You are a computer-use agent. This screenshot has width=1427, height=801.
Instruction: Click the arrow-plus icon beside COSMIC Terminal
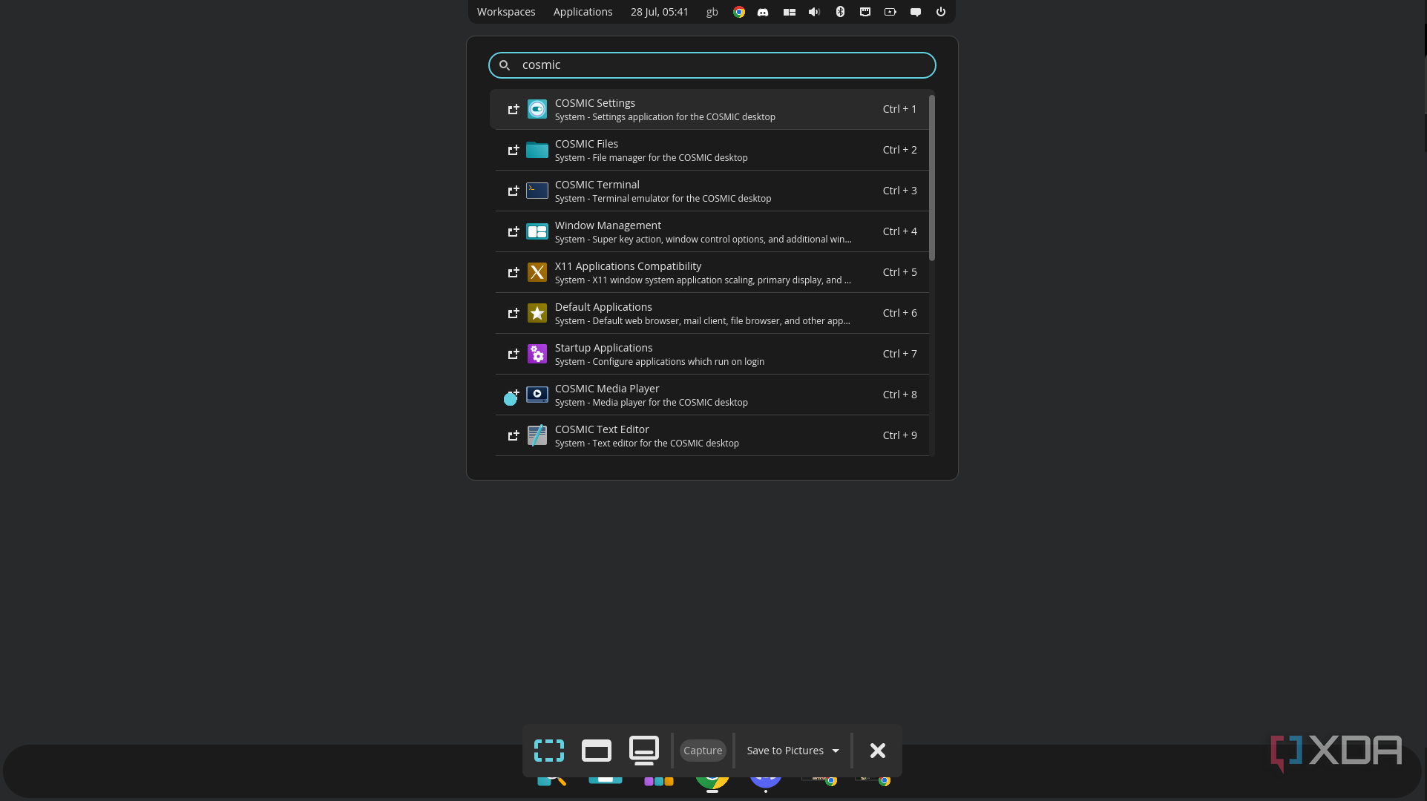(x=513, y=191)
